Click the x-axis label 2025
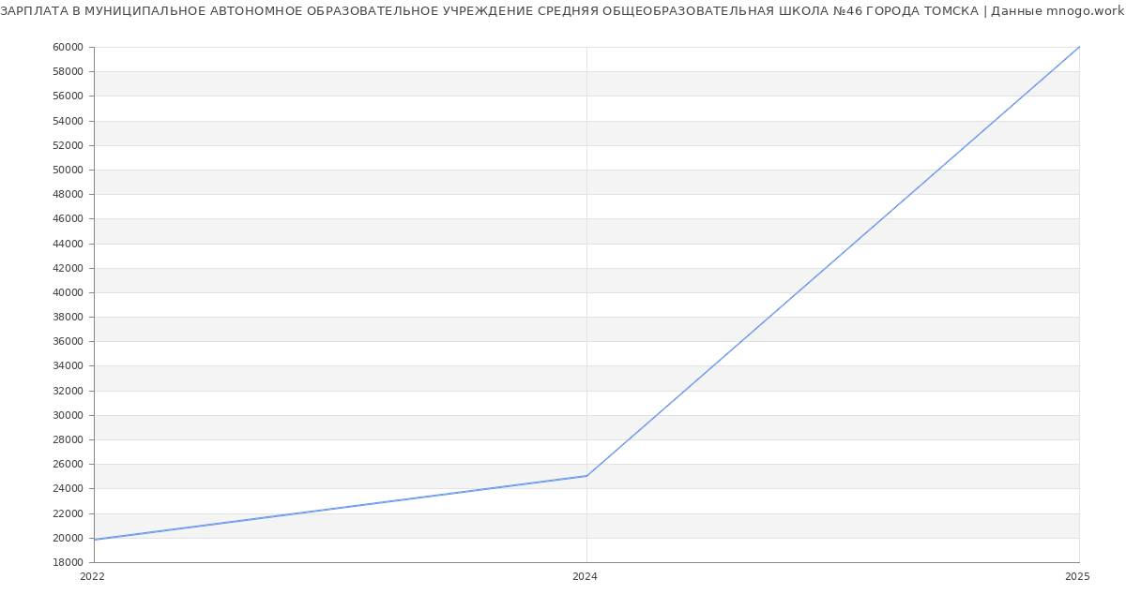 click(x=1077, y=577)
